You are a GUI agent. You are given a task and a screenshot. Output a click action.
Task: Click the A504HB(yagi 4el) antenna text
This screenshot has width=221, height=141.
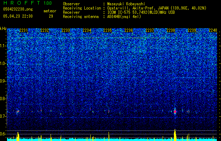(124, 17)
